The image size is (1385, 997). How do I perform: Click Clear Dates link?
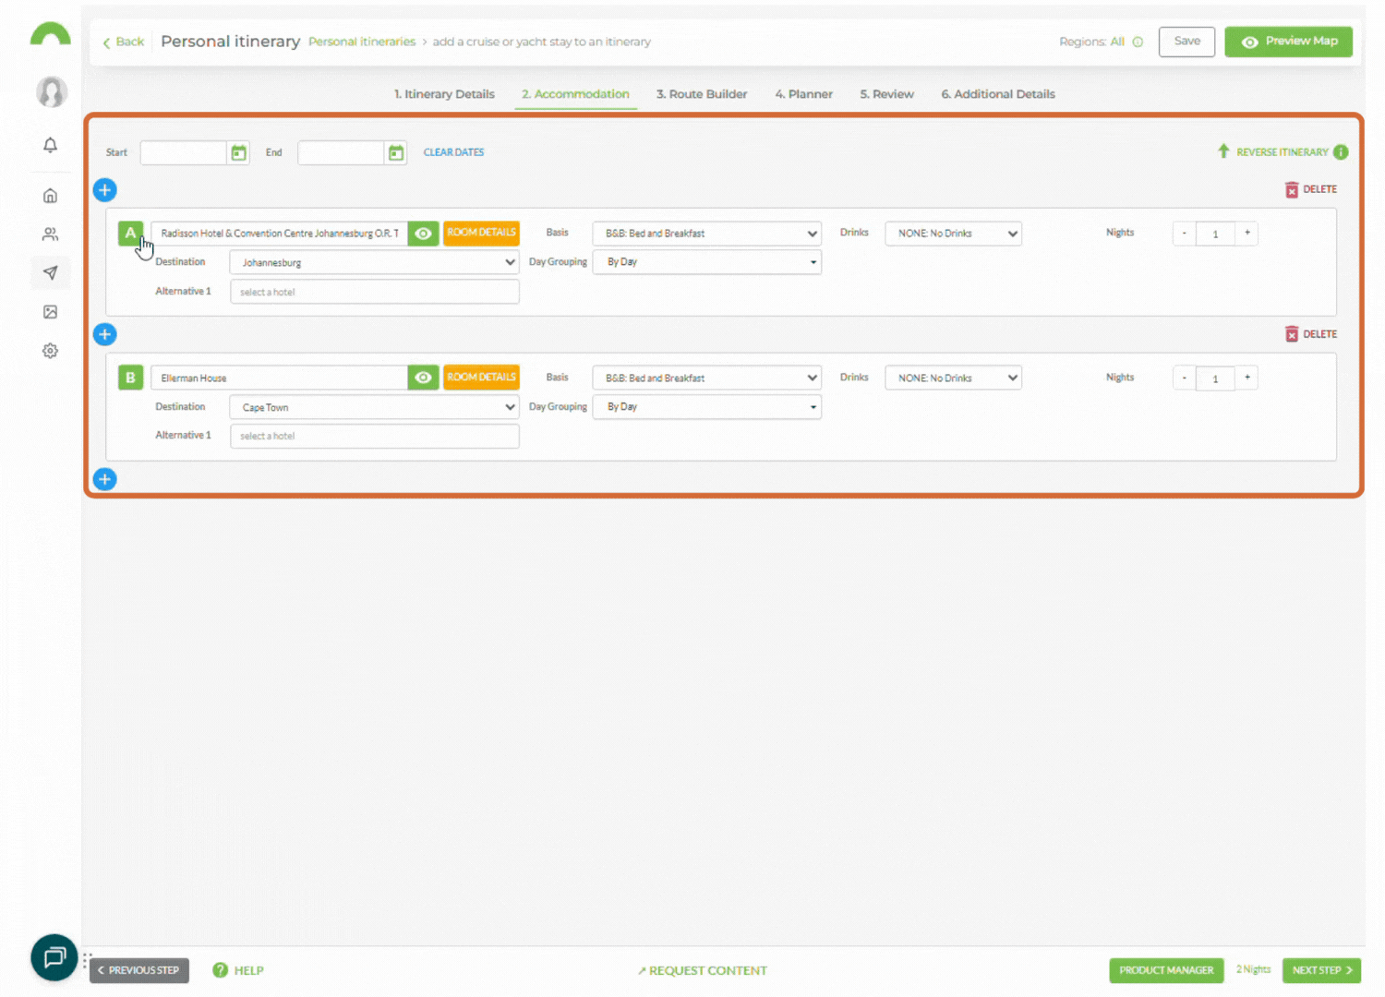coord(453,152)
